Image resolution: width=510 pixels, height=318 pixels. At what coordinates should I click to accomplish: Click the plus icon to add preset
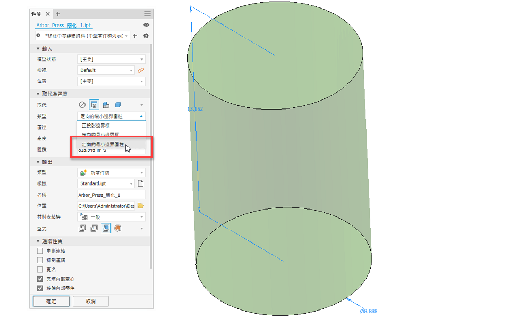(x=135, y=36)
